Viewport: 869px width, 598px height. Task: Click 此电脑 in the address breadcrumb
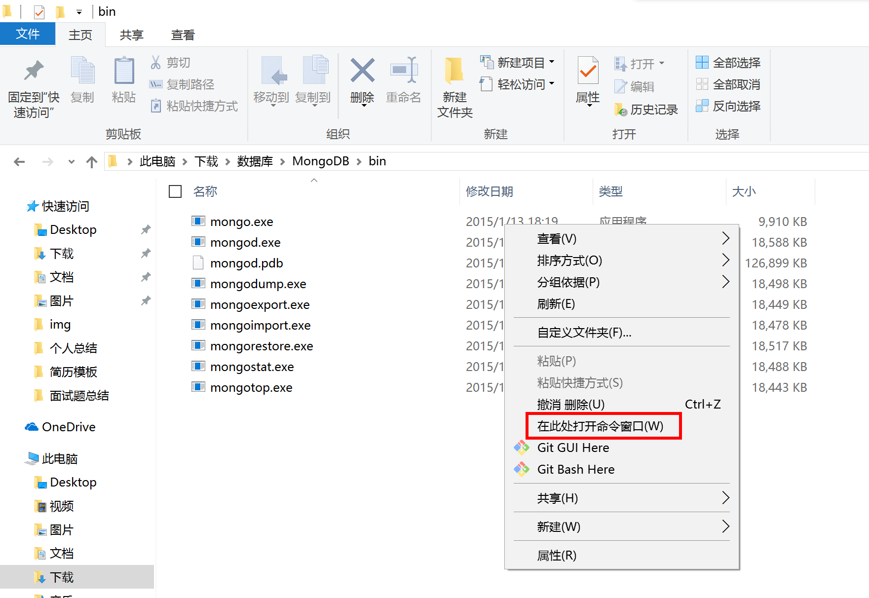click(x=157, y=161)
